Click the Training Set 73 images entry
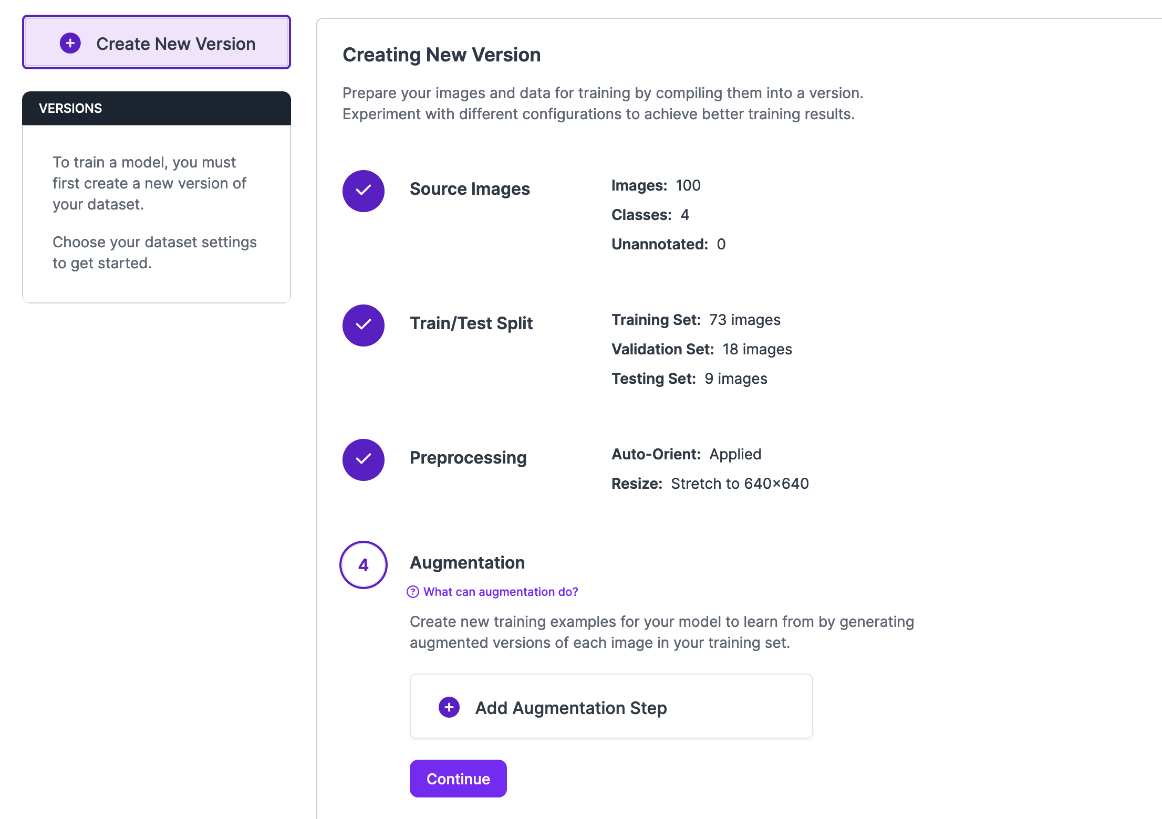This screenshot has width=1162, height=819. click(696, 320)
